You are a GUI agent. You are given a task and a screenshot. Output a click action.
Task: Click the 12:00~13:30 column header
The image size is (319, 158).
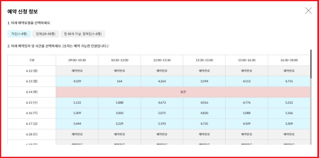click(x=162, y=60)
